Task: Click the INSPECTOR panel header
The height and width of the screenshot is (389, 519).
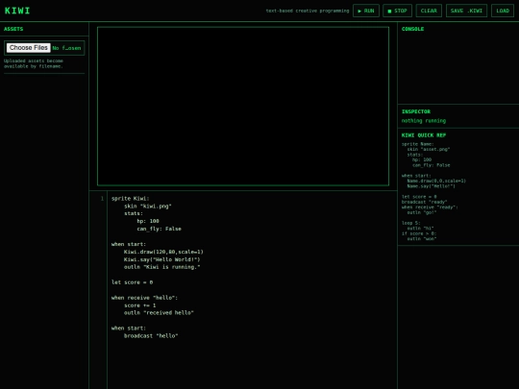Action: [x=416, y=111]
